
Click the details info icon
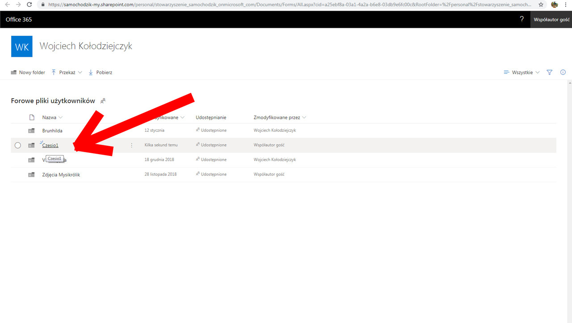tap(563, 72)
